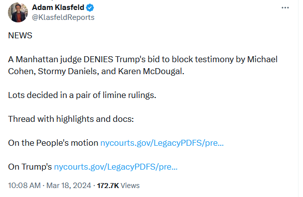This screenshot has height=197, width=303.
Task: Open the @KlasfeldReports handle link
Action: [63, 17]
